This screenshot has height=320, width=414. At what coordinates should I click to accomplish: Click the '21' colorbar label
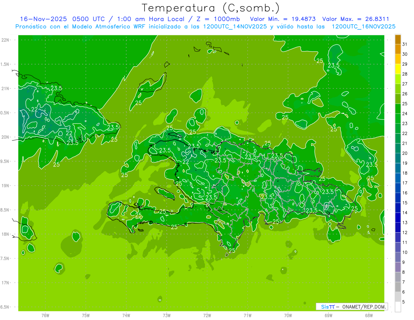[405, 143]
